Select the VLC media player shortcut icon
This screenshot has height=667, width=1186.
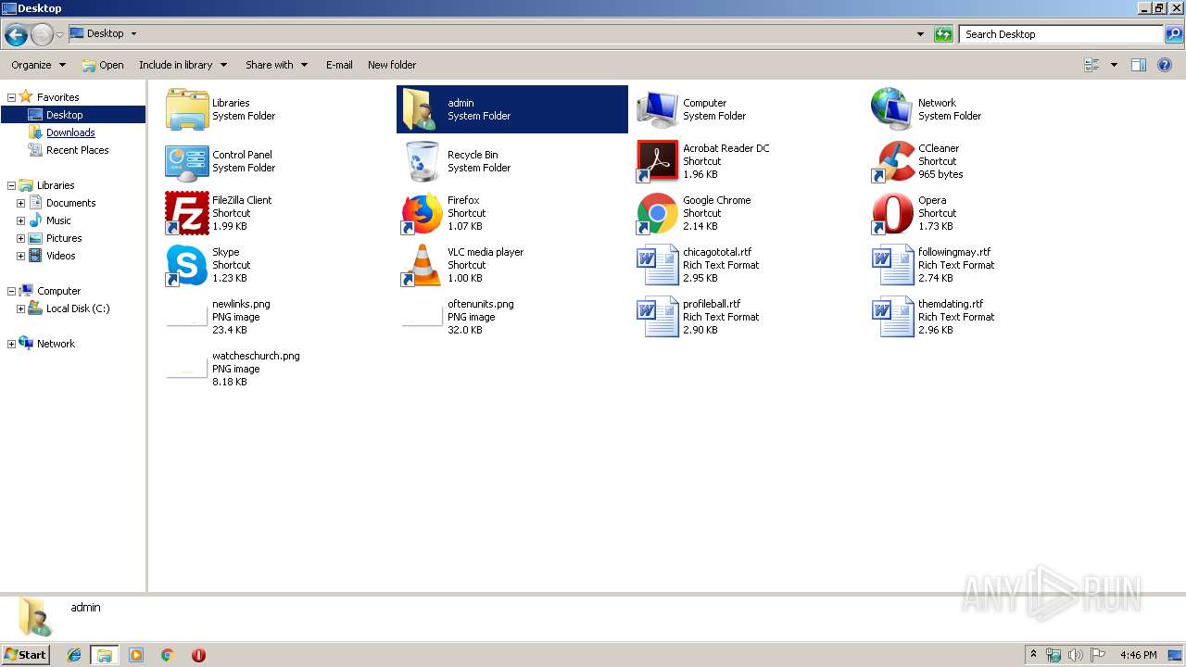[x=423, y=265]
